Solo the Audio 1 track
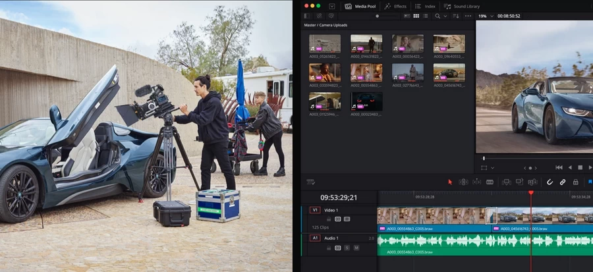The width and height of the screenshot is (593, 272). click(x=347, y=248)
